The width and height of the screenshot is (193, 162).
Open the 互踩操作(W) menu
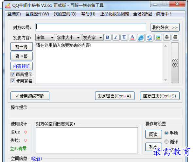37,14
